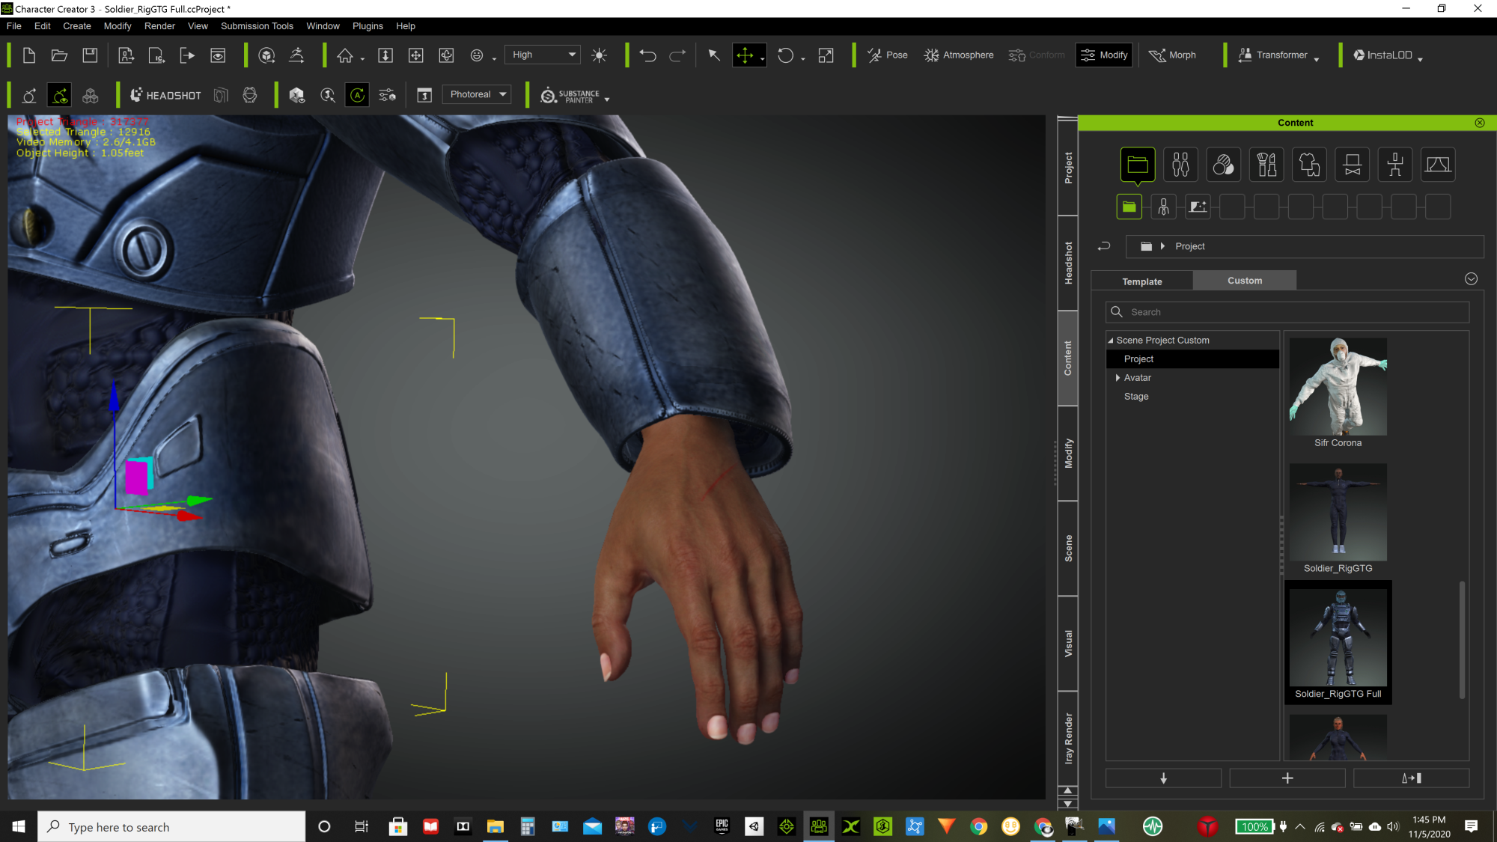The image size is (1497, 842).
Task: Click the New Project icon
Action: (29, 55)
